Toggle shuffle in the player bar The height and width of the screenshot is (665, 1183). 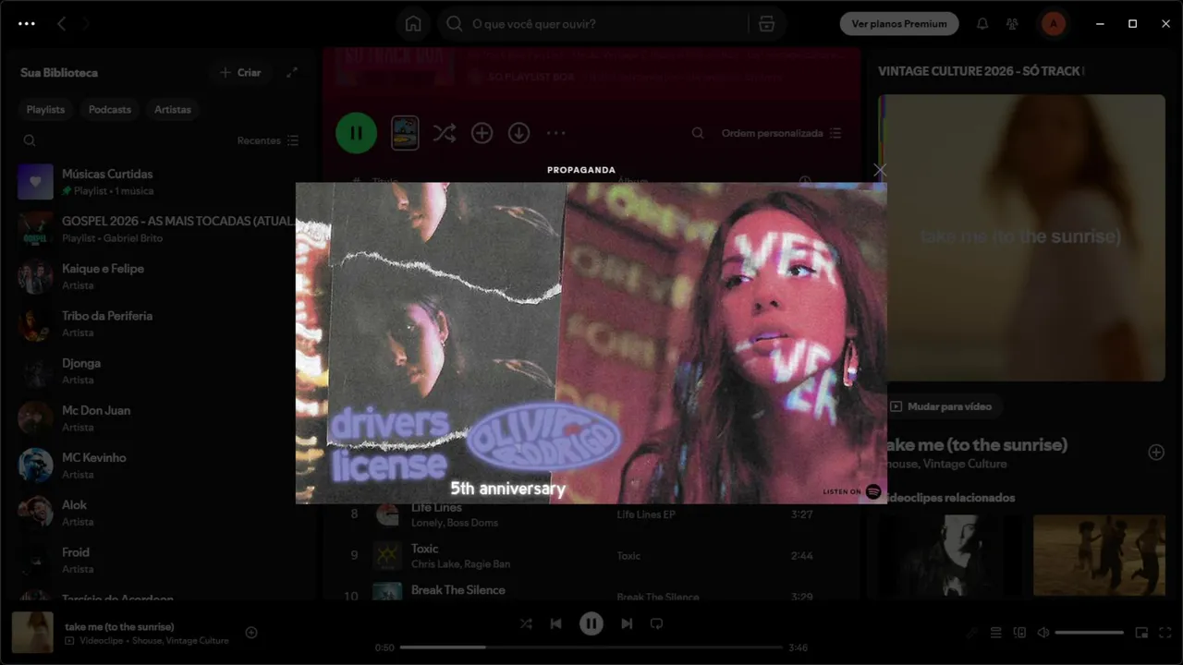(526, 623)
